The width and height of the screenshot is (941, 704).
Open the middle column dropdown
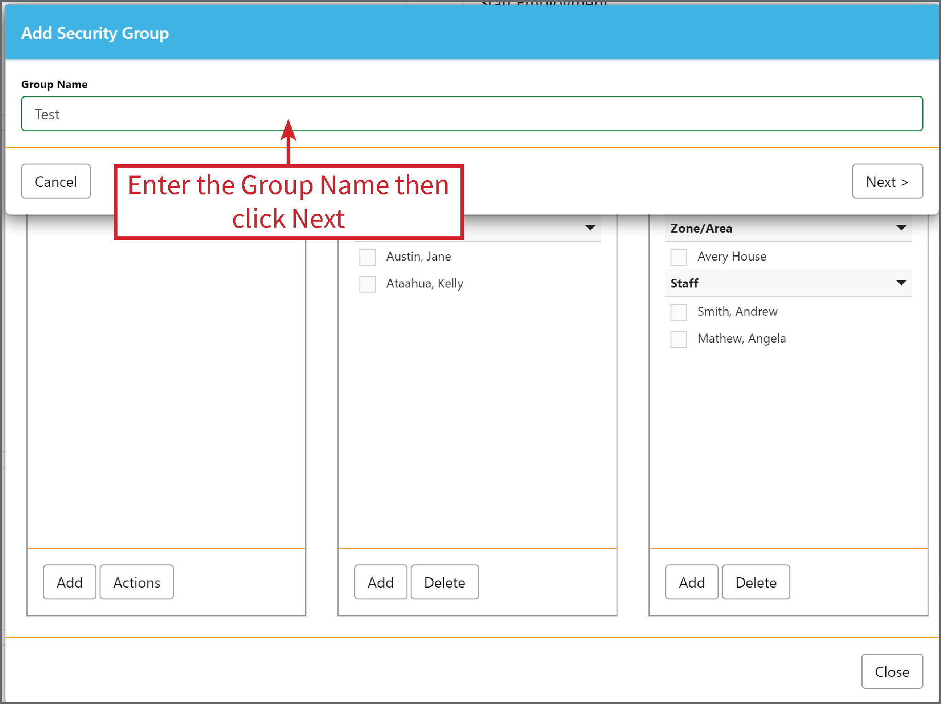pyautogui.click(x=590, y=228)
